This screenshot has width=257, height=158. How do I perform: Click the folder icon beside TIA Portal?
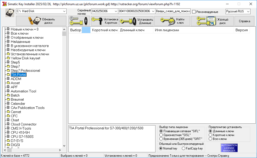tap(8, 75)
